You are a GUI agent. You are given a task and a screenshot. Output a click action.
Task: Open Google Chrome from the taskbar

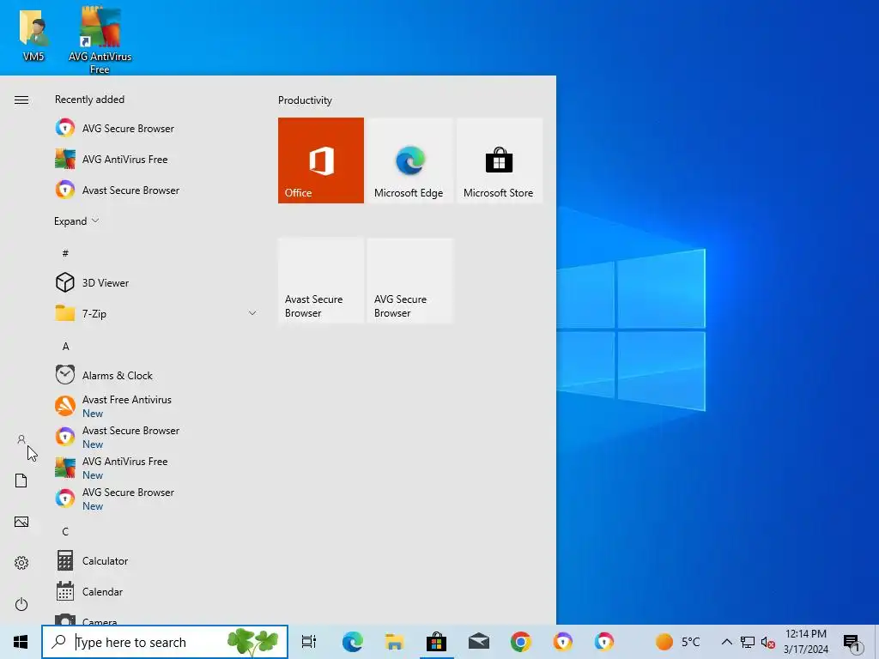pyautogui.click(x=521, y=642)
